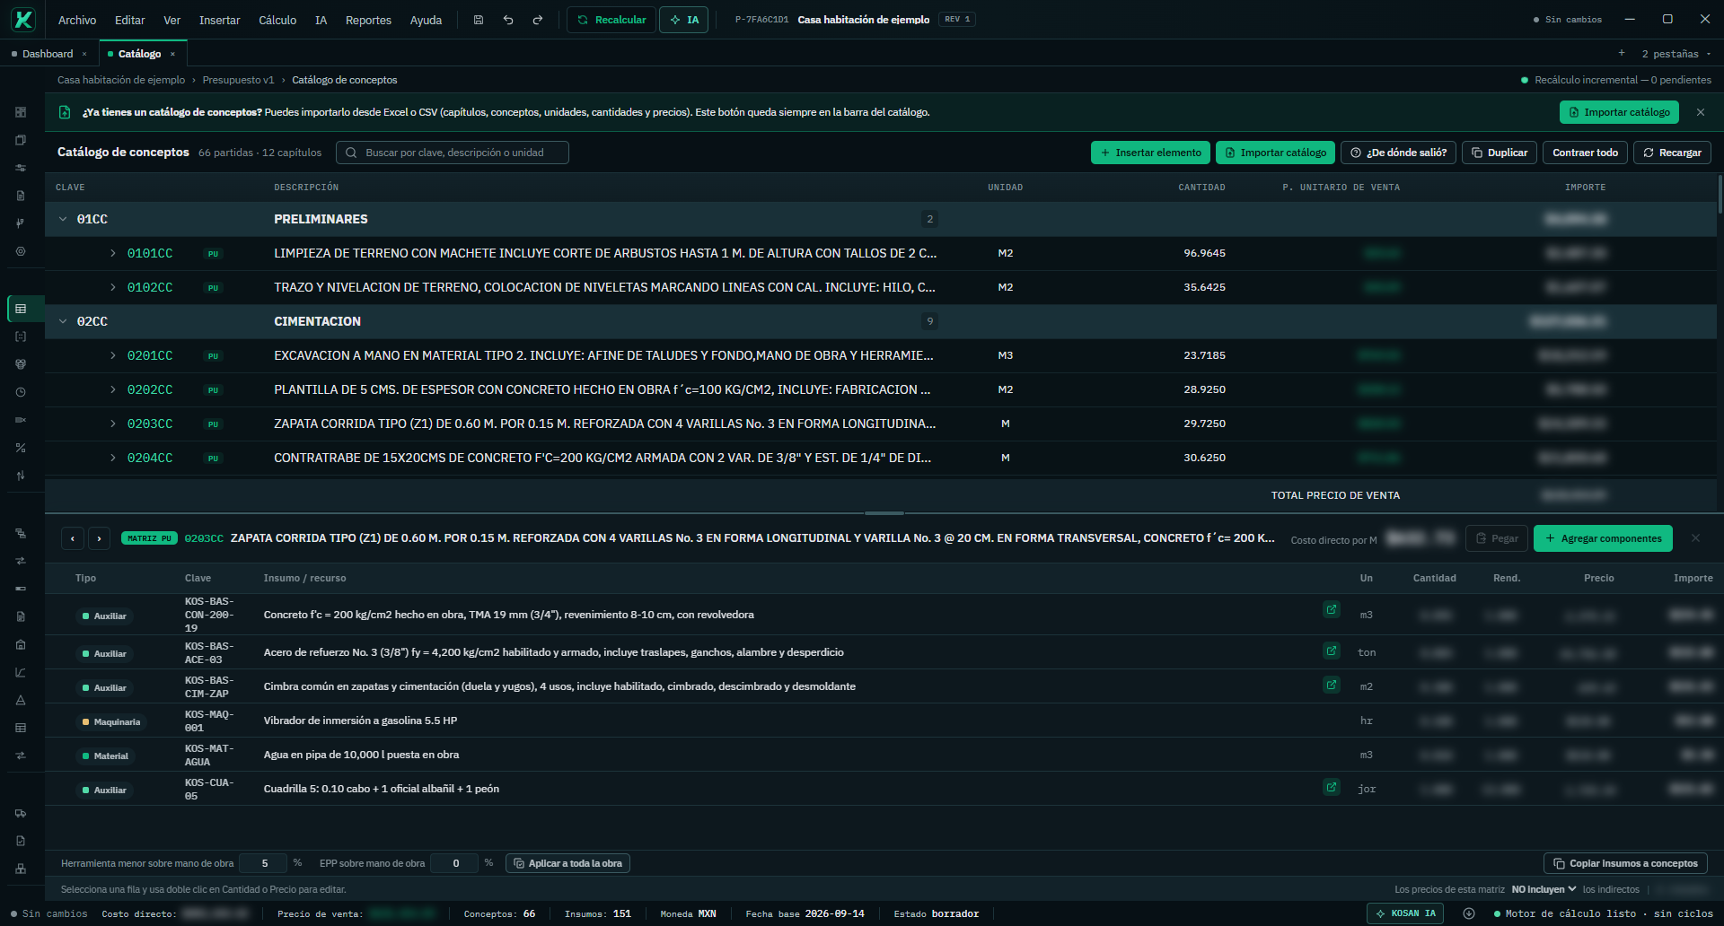This screenshot has width=1724, height=926.
Task: Click Aplicar a toda la obra button
Action: coord(567,863)
